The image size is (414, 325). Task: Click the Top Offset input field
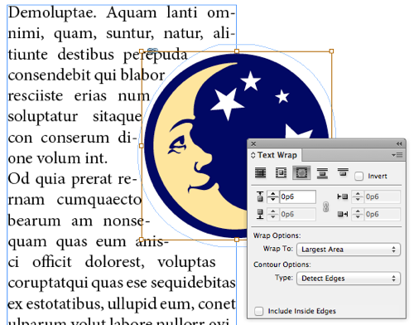pyautogui.click(x=297, y=196)
